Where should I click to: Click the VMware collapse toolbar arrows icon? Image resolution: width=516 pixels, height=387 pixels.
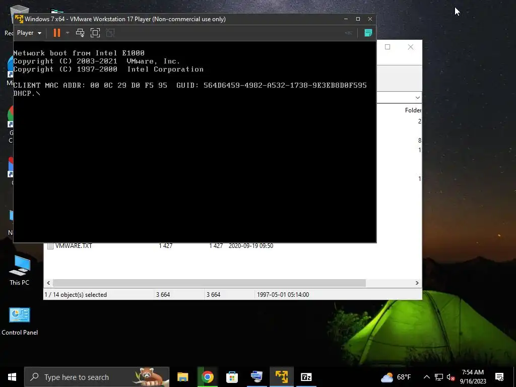[x=349, y=33]
